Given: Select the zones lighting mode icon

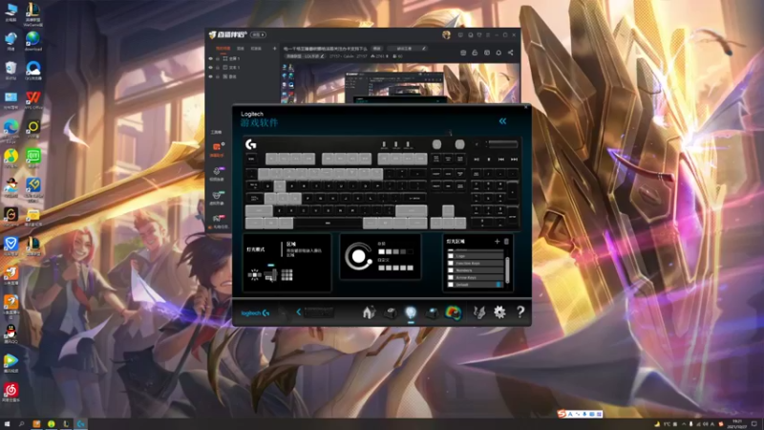Looking at the screenshot, I should pyautogui.click(x=271, y=275).
